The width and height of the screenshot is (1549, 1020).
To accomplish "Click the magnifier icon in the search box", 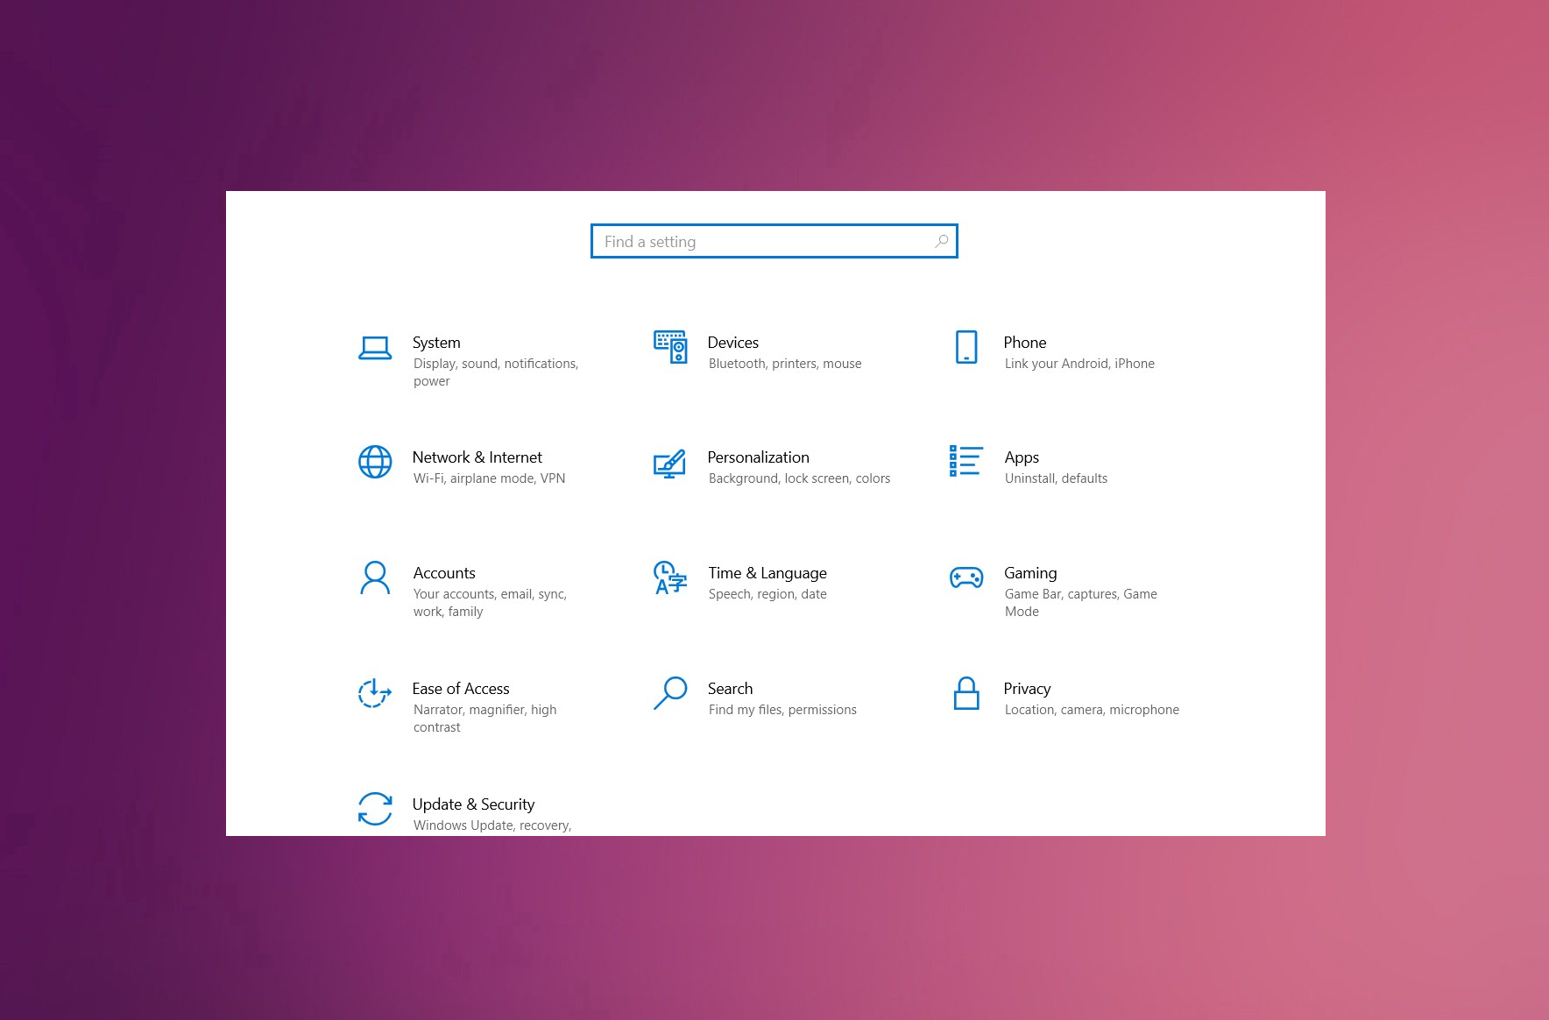I will pyautogui.click(x=942, y=241).
